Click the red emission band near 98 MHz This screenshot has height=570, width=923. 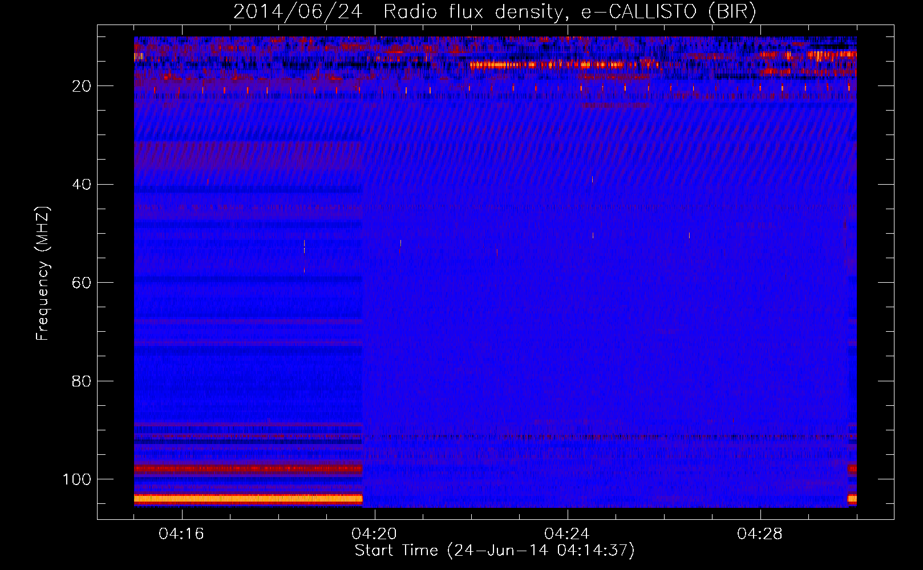(x=248, y=470)
